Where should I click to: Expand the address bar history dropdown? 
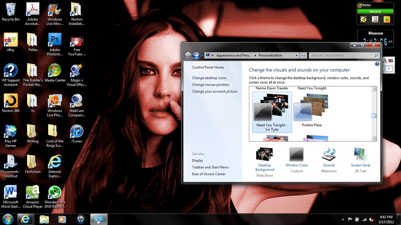point(296,55)
